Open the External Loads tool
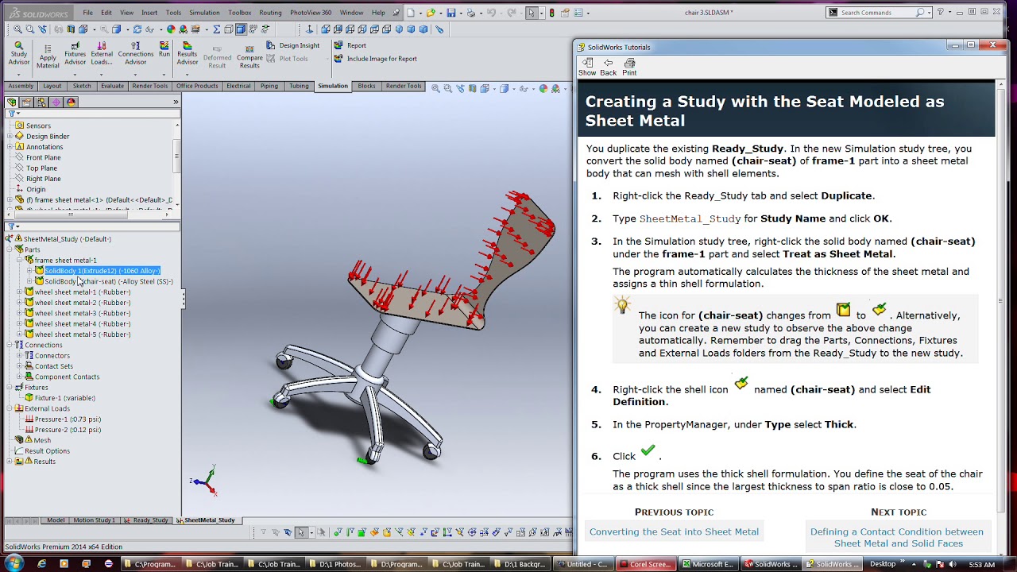 coord(102,53)
